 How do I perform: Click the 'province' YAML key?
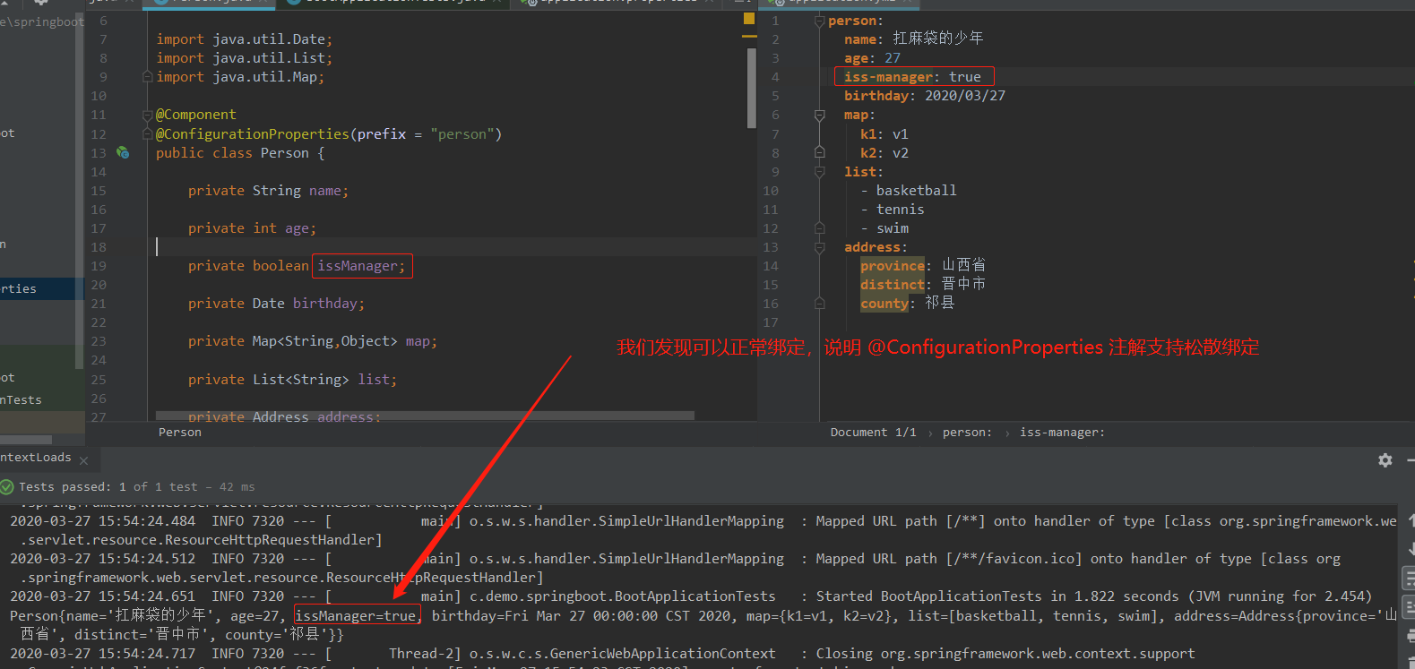pyautogui.click(x=893, y=266)
